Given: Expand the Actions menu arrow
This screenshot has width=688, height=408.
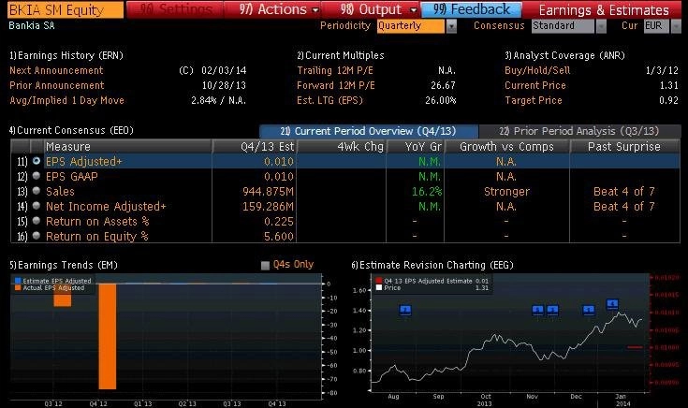Looking at the screenshot, I should (x=315, y=9).
